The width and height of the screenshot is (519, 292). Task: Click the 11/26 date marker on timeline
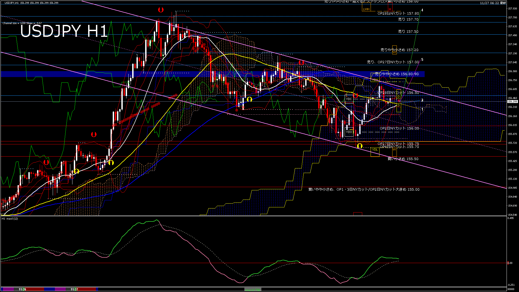[22, 289]
